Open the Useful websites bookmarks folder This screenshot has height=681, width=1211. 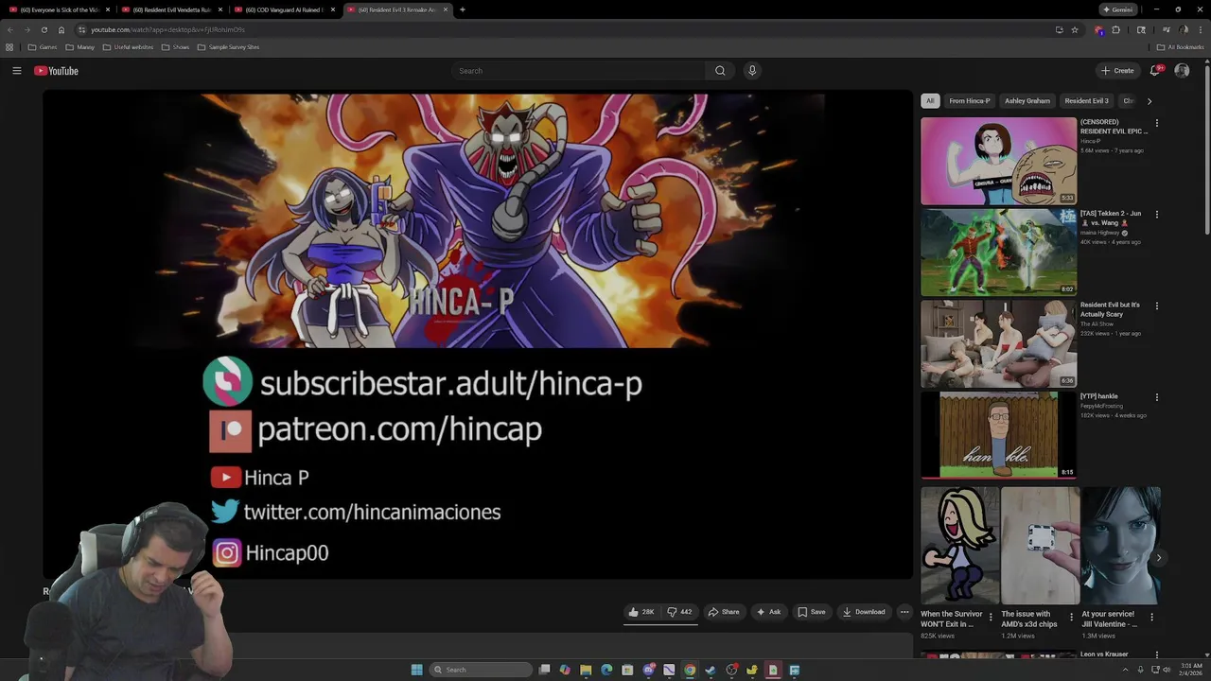tap(129, 47)
